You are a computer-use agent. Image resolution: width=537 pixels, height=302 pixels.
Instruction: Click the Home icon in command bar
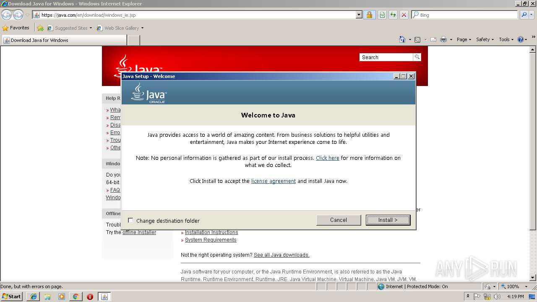[402, 39]
